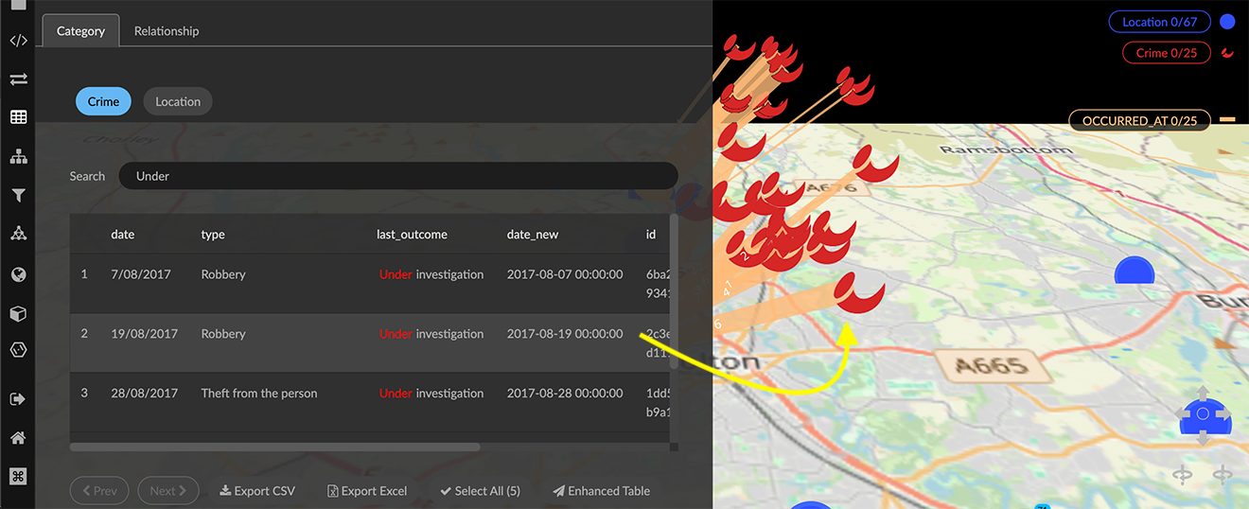Select the Location category pill

pos(178,101)
